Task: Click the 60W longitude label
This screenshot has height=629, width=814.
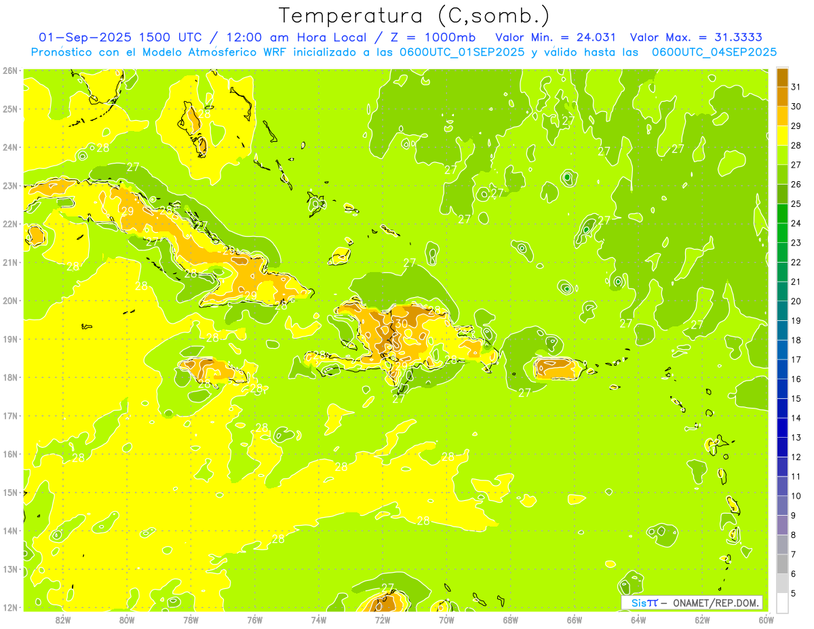Action: pyautogui.click(x=766, y=619)
